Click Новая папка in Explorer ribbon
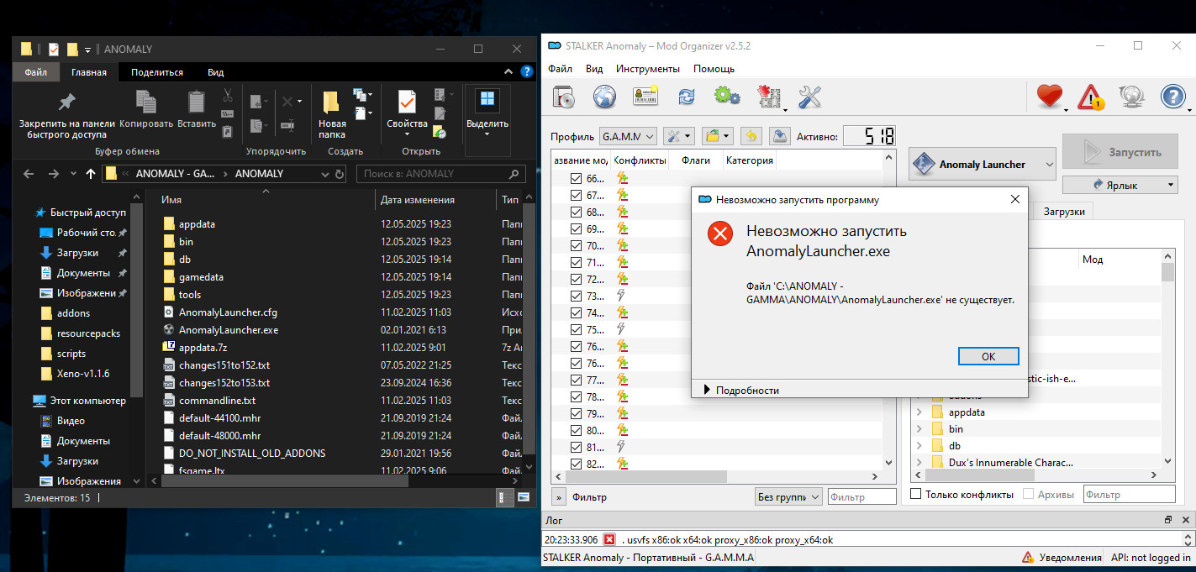The height and width of the screenshot is (572, 1196). [x=332, y=114]
